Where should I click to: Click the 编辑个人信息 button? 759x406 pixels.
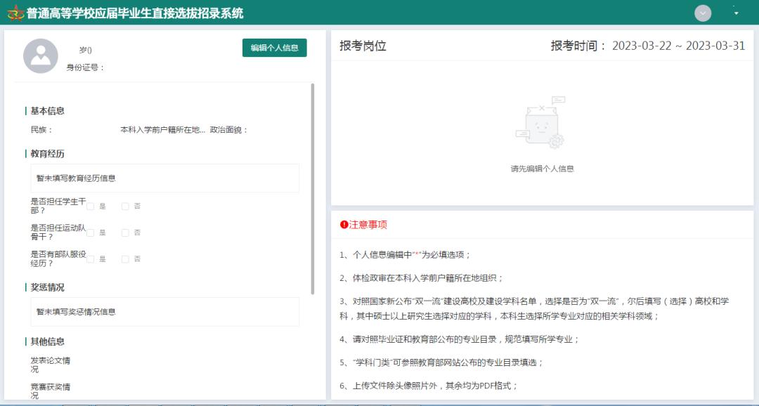pyautogui.click(x=274, y=48)
